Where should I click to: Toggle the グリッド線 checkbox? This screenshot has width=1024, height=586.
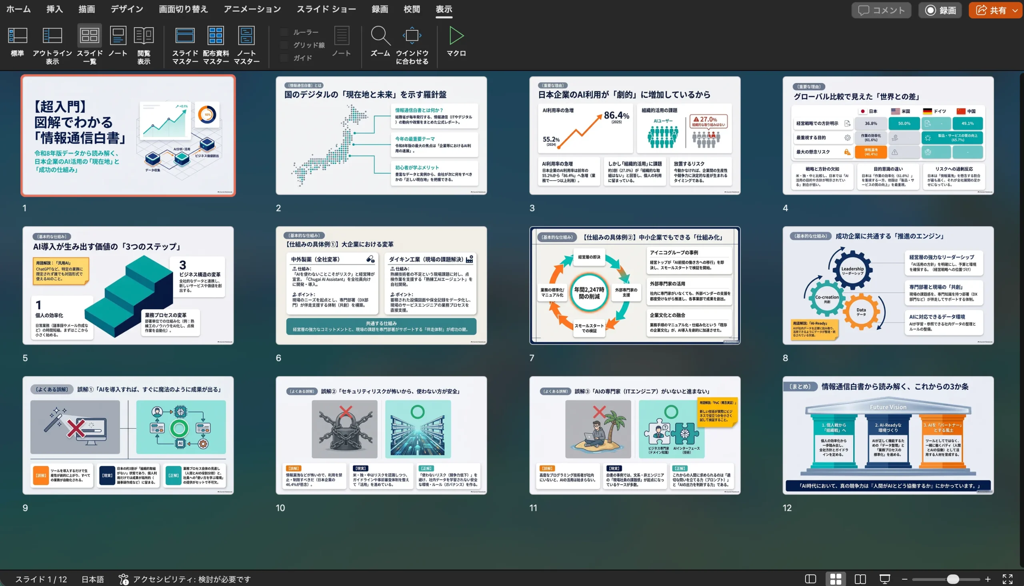click(284, 45)
